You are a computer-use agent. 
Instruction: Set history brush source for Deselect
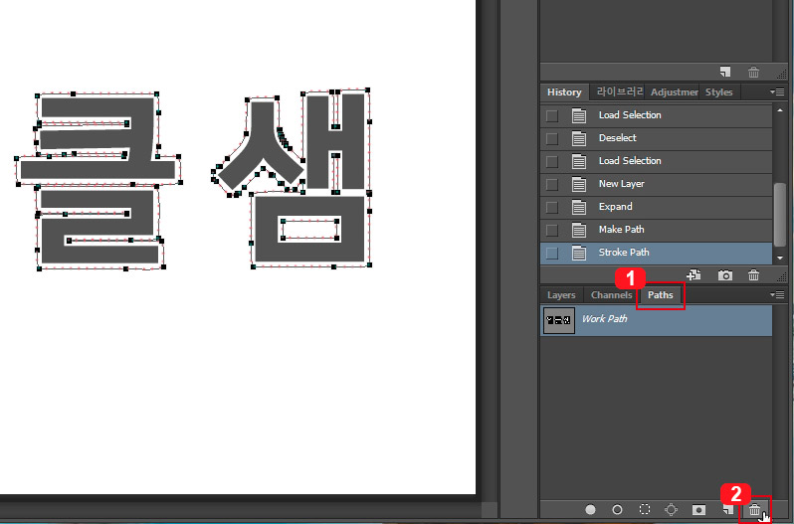pyautogui.click(x=552, y=138)
